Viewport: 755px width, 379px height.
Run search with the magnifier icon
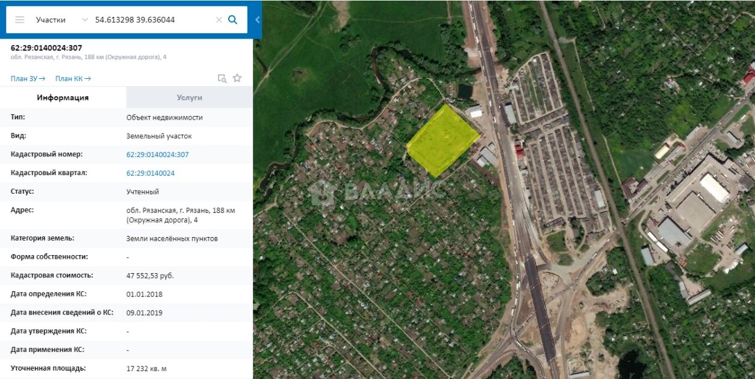pyautogui.click(x=233, y=20)
